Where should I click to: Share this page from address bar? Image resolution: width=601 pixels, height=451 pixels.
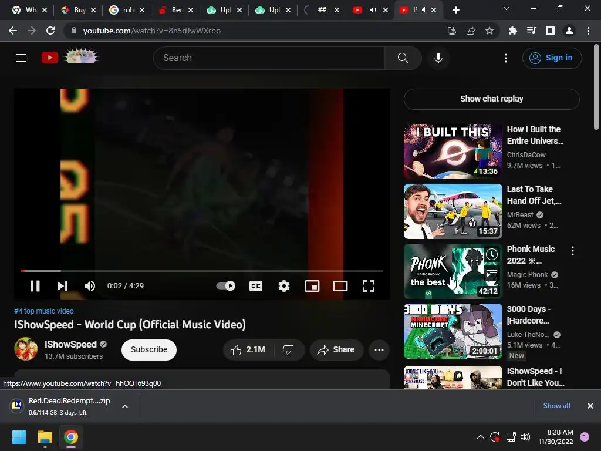pyautogui.click(x=471, y=31)
